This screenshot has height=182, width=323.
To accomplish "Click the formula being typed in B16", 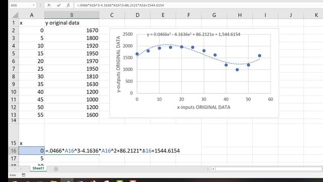I will pos(113,151).
